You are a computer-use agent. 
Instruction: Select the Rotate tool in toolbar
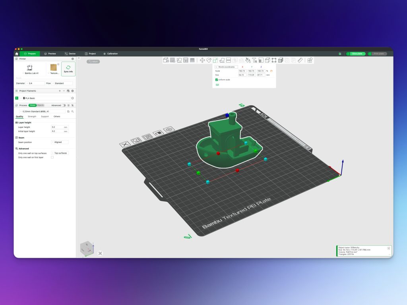(209, 60)
